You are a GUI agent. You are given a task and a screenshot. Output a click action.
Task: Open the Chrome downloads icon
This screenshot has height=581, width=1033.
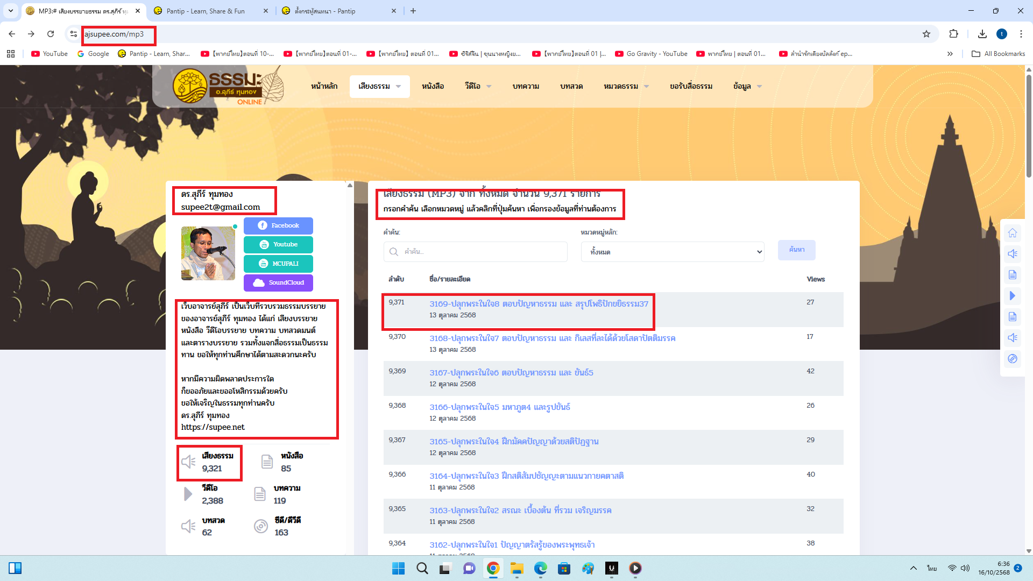tap(982, 34)
